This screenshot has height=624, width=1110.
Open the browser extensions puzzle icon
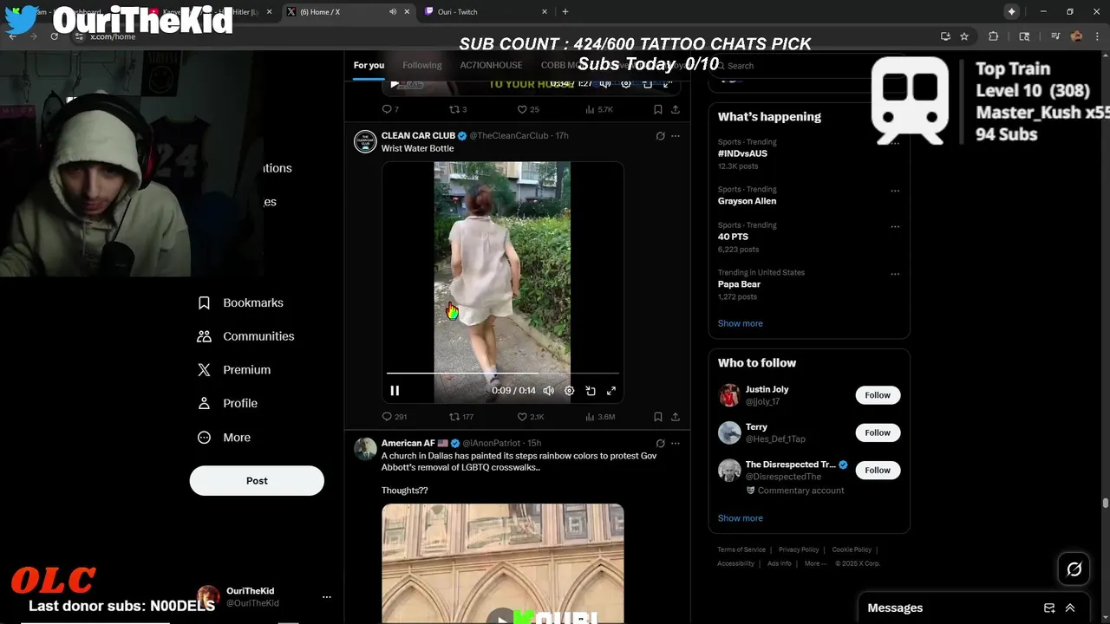pos(994,36)
